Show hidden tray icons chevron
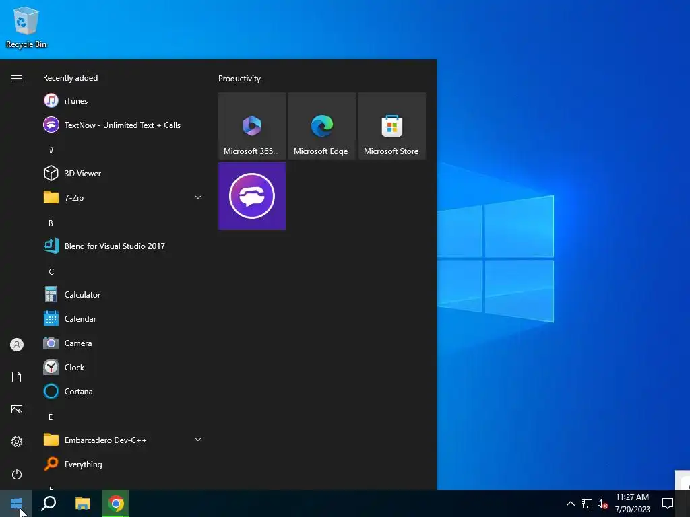Image resolution: width=690 pixels, height=517 pixels. (x=570, y=504)
